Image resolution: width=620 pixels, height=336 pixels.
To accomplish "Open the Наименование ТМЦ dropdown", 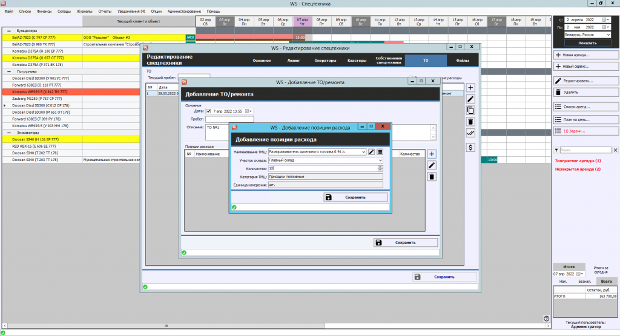I will pyautogui.click(x=363, y=152).
